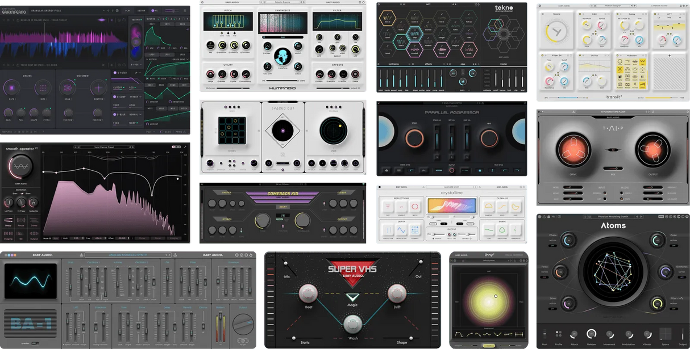Click the Drift knob in Super VHS
Image resolution: width=690 pixels, height=349 pixels.
(x=397, y=293)
